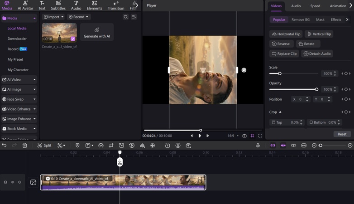Expand the Stock Media section

coord(19,128)
